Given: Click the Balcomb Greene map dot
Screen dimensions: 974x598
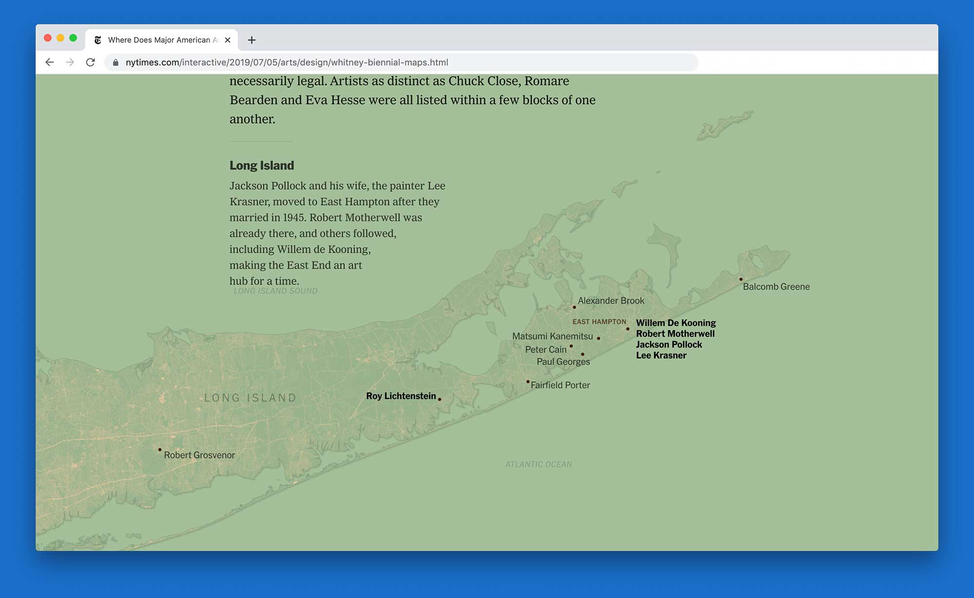Looking at the screenshot, I should coord(741,280).
